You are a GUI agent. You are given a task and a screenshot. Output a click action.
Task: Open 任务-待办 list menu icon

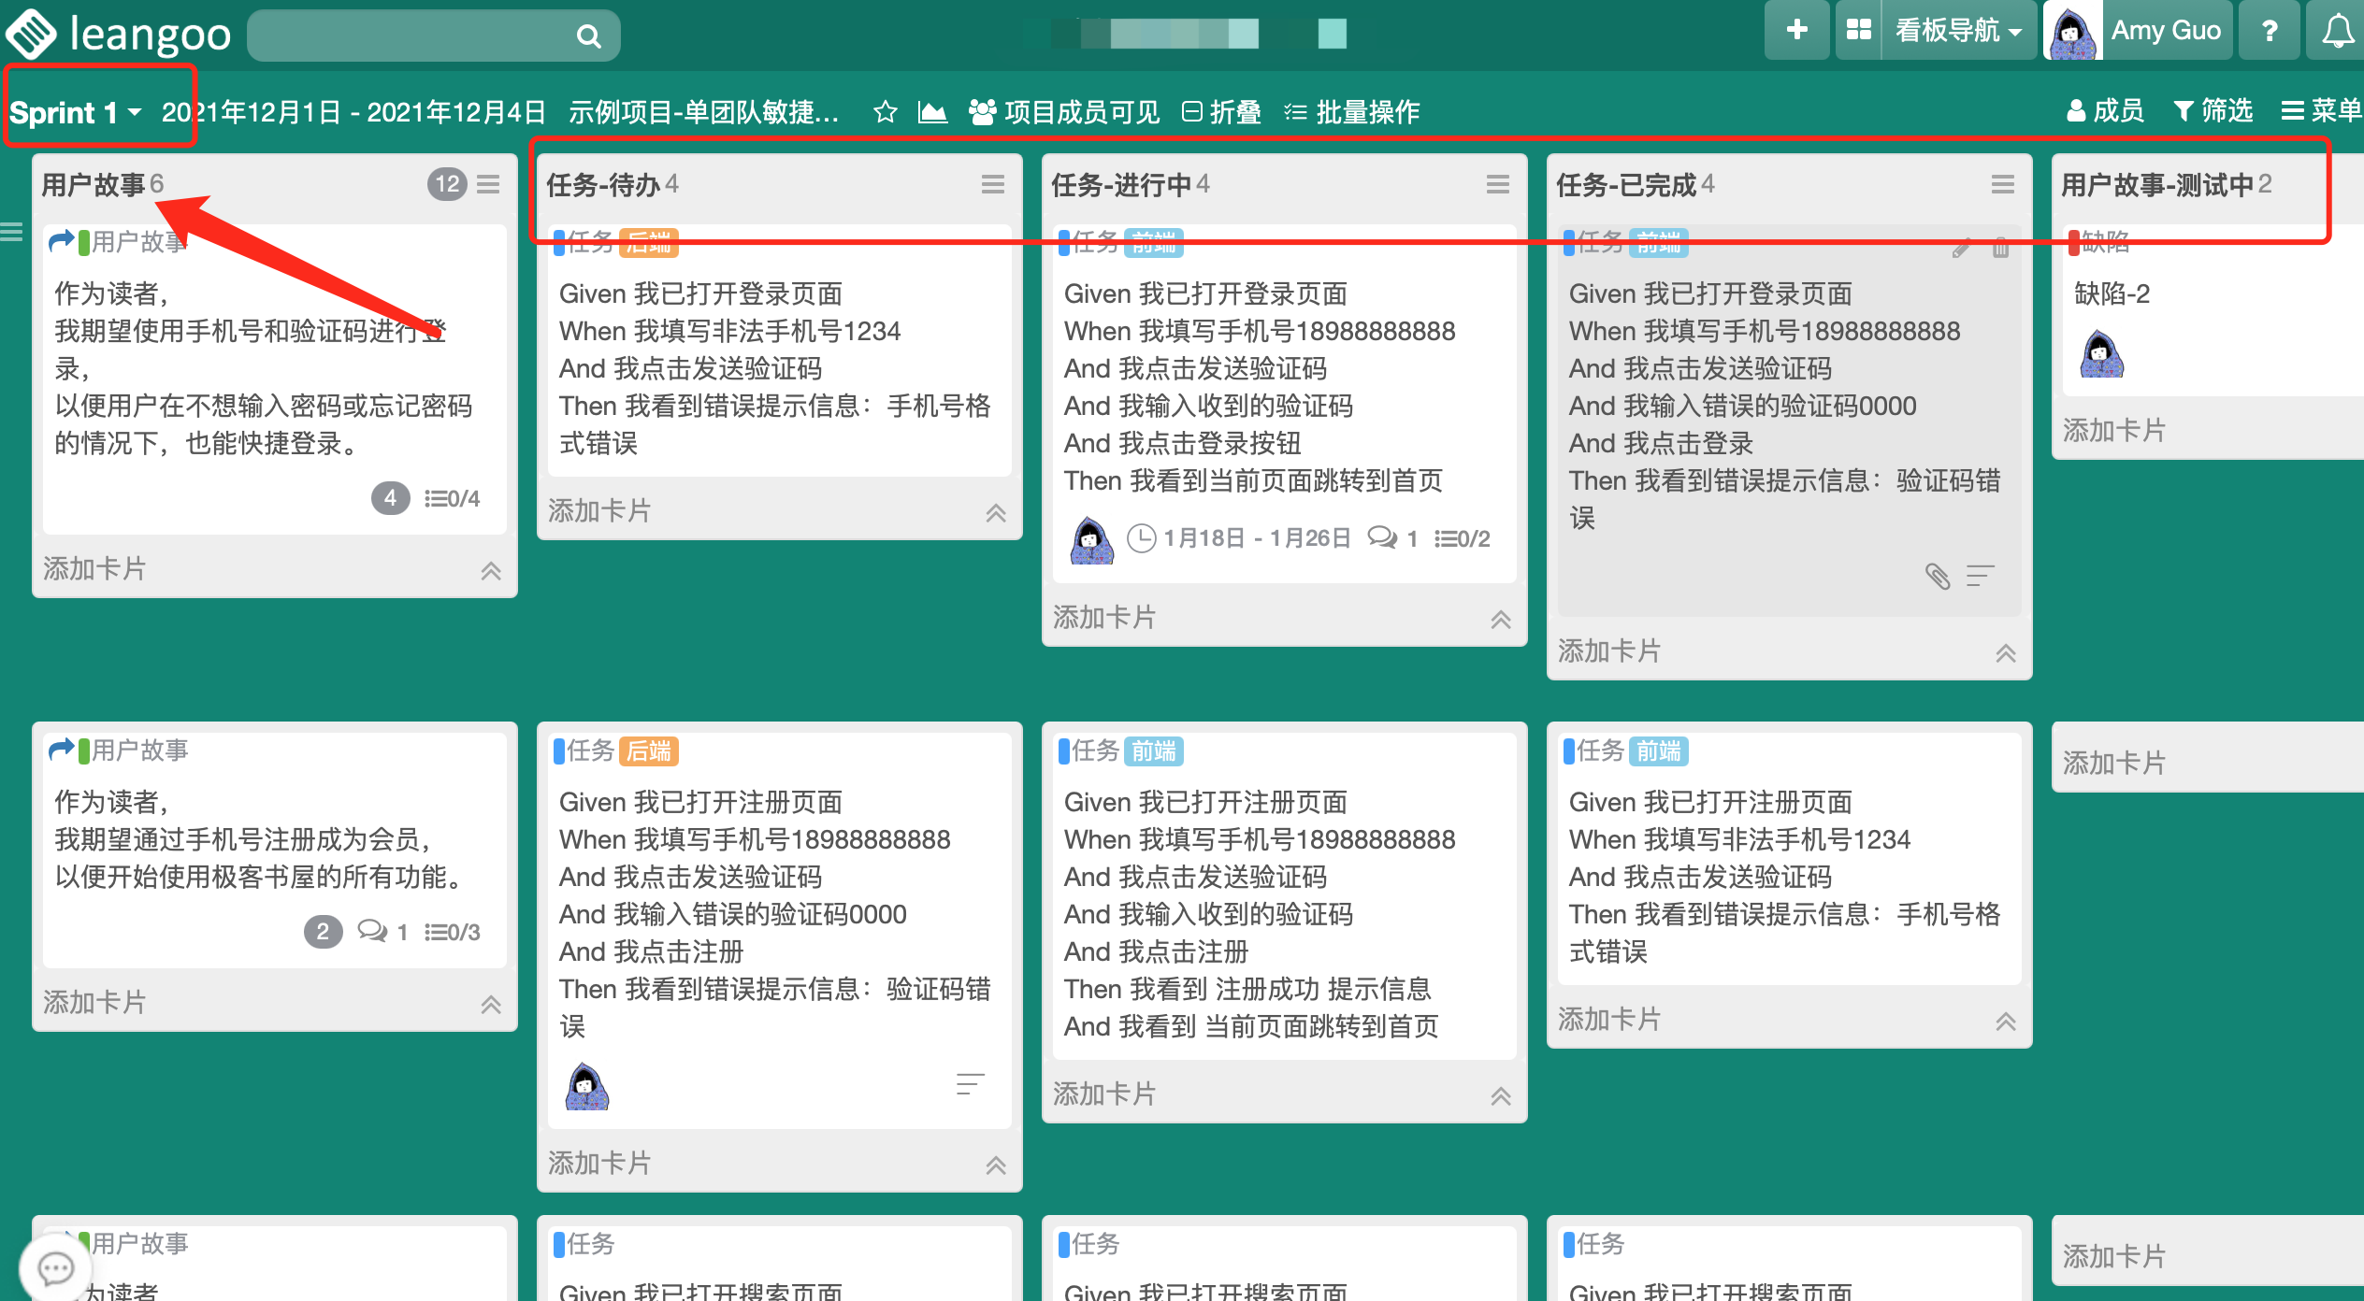[x=993, y=184]
